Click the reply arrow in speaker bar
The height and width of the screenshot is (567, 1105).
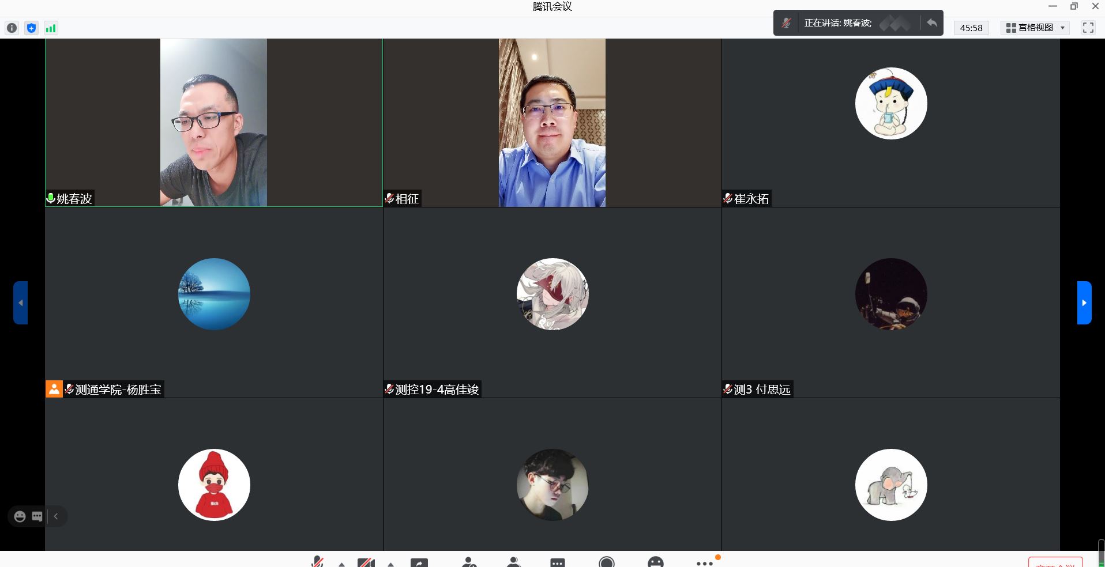pyautogui.click(x=931, y=23)
